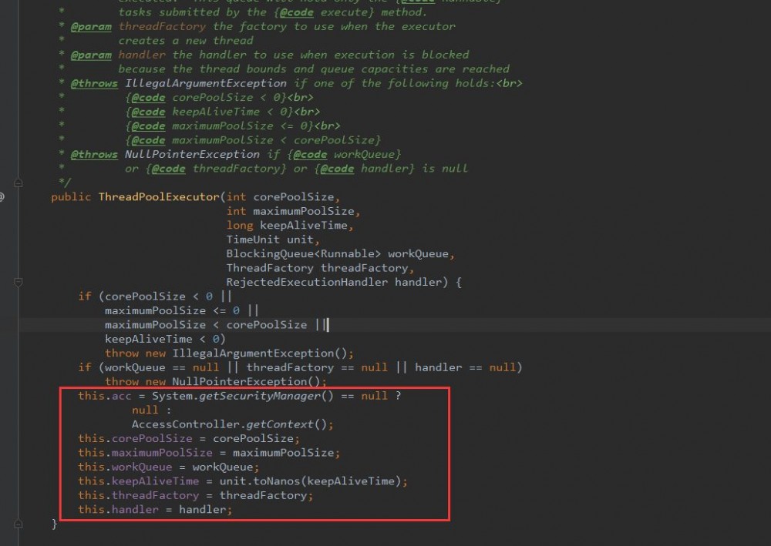The height and width of the screenshot is (546, 771).
Task: Collapse constructor body fold marker beside "RejectedExecutionHandler handler"
Action: (19, 283)
